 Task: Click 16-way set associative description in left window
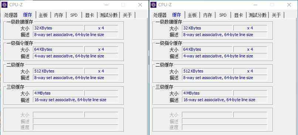(75, 100)
